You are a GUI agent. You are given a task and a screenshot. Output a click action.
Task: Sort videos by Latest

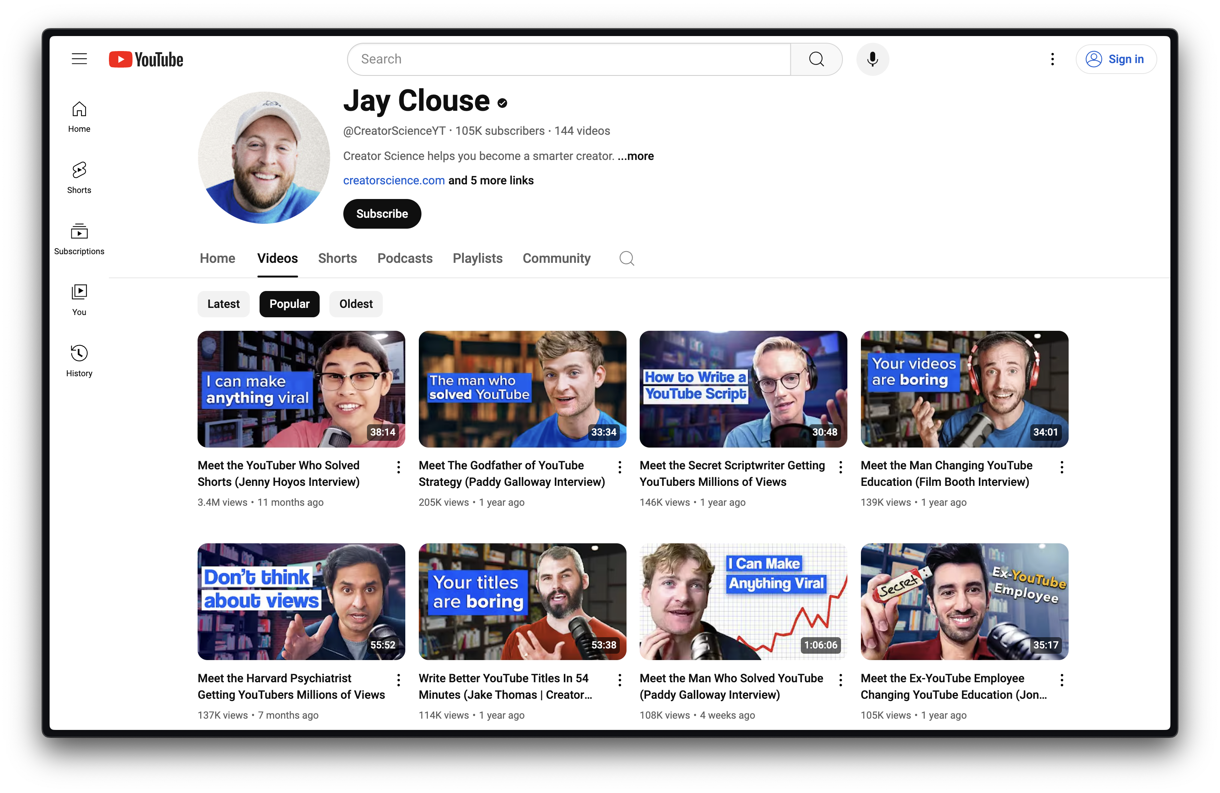tap(223, 304)
